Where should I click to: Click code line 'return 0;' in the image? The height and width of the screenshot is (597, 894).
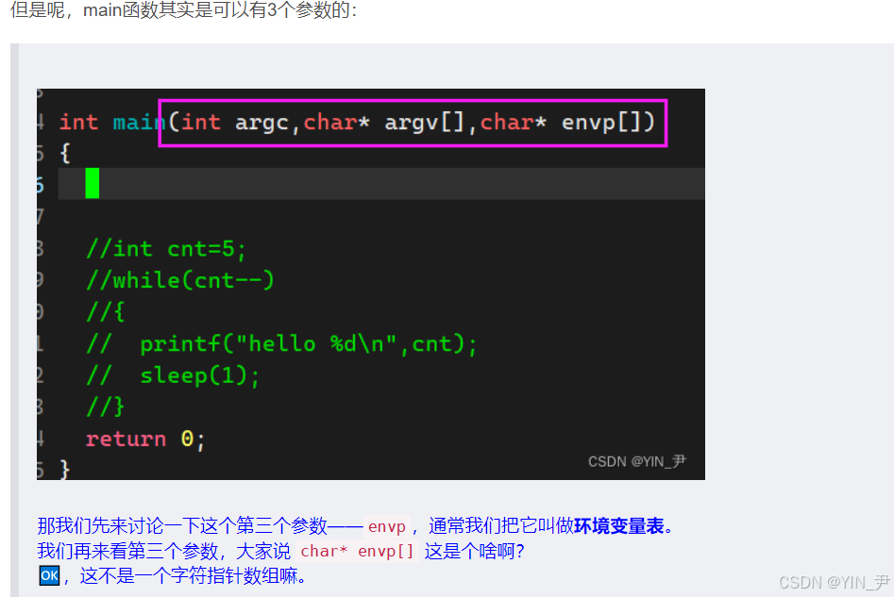(144, 439)
